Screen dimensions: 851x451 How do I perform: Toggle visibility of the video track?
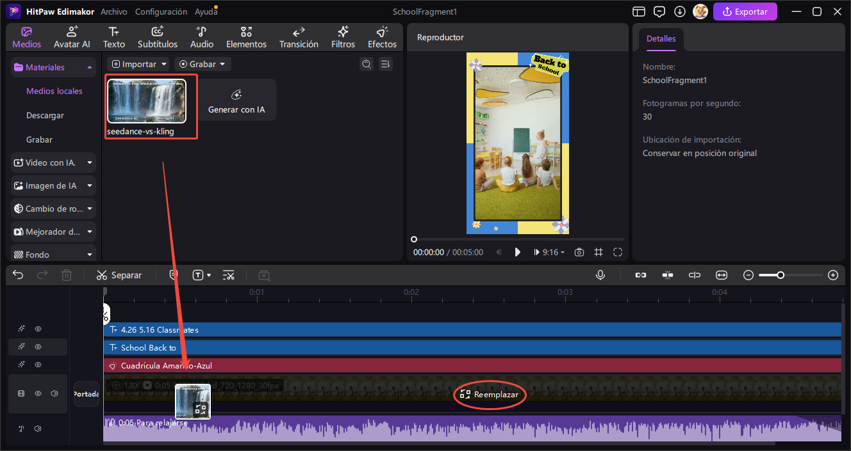point(38,393)
